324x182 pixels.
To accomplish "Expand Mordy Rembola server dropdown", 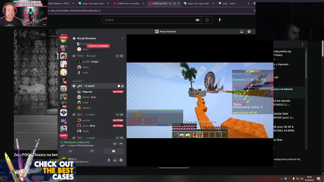I will point(122,38).
